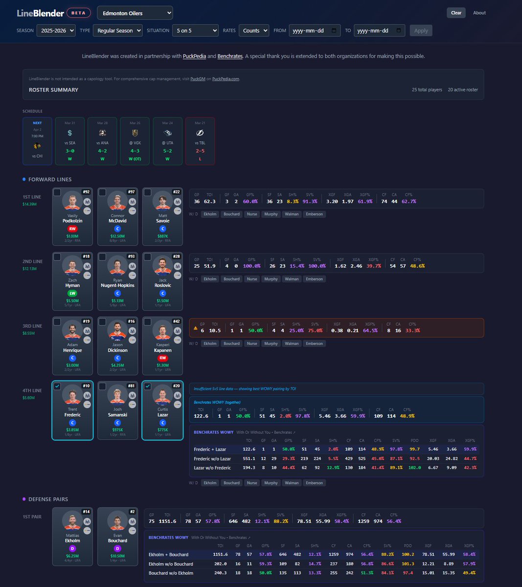The height and width of the screenshot is (587, 522).
Task: Open the PuckGM link
Action: pyautogui.click(x=198, y=79)
